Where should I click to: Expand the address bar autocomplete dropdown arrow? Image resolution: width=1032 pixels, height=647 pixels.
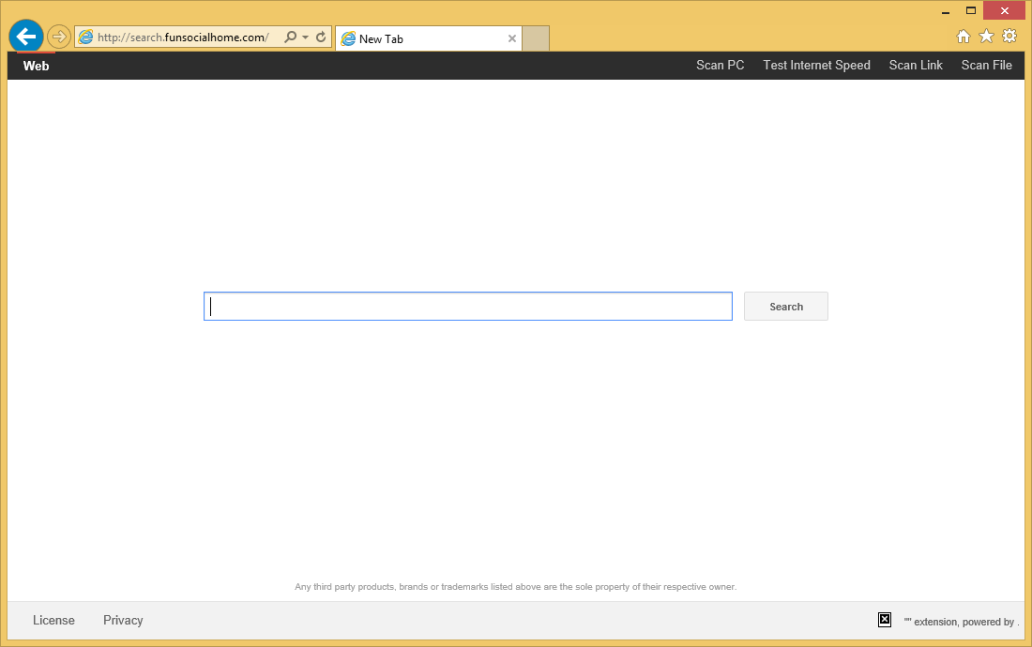point(305,38)
